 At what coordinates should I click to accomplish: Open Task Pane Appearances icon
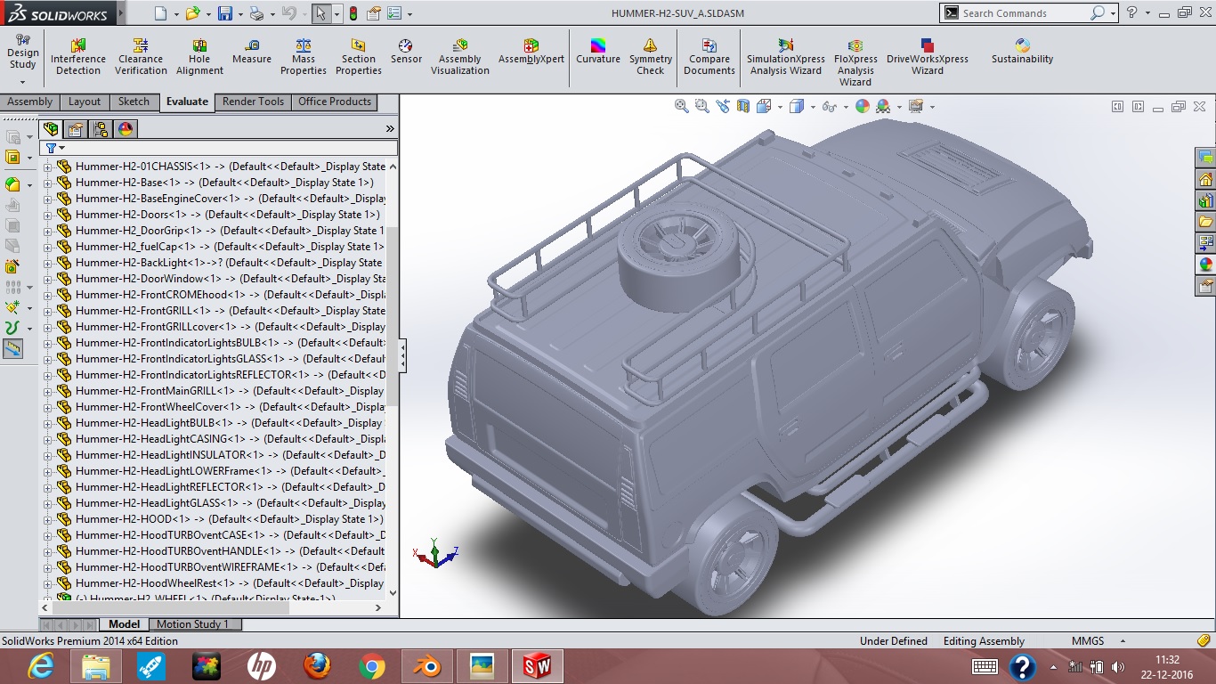click(1206, 265)
